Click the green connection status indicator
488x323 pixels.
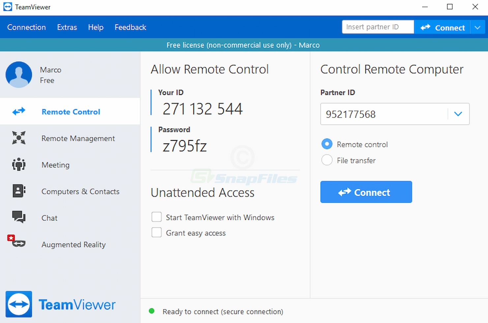pyautogui.click(x=152, y=311)
